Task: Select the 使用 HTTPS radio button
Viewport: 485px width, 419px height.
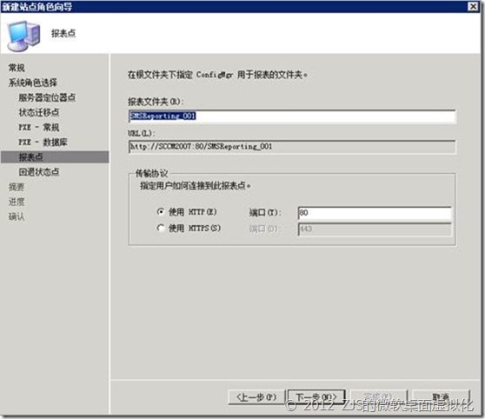Action: (161, 228)
